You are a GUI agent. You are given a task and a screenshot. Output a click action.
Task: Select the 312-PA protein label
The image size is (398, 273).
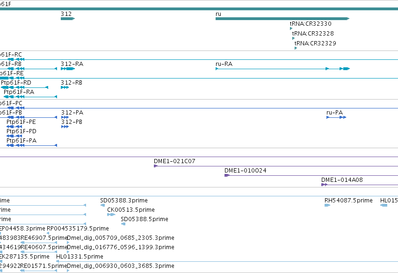pos(72,113)
